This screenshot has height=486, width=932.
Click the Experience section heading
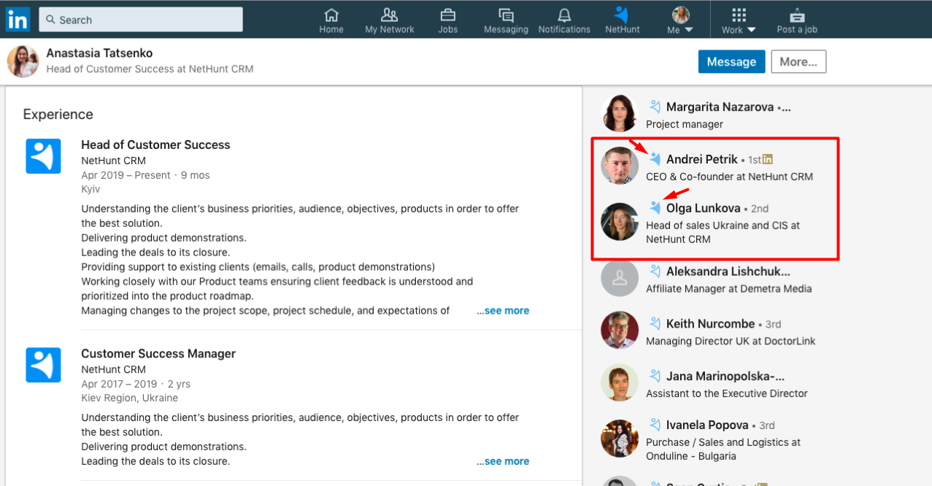pos(58,115)
